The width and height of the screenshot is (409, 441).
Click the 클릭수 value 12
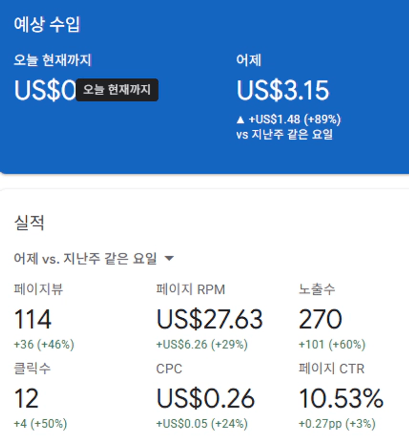click(26, 398)
